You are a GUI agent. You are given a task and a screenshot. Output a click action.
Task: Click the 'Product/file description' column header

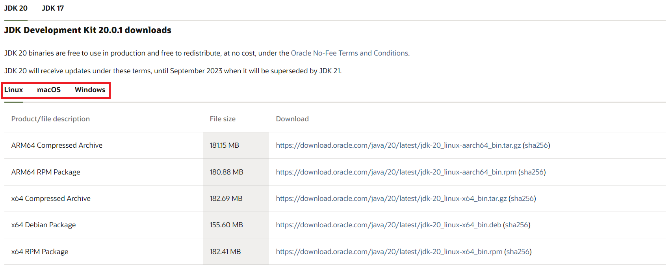(50, 119)
